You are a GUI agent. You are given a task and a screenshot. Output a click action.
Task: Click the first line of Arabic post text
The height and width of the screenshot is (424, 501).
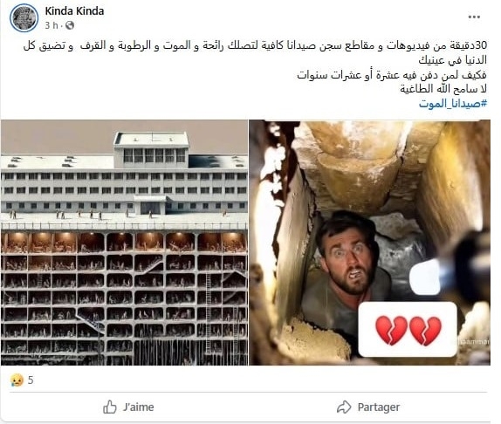coord(255,45)
